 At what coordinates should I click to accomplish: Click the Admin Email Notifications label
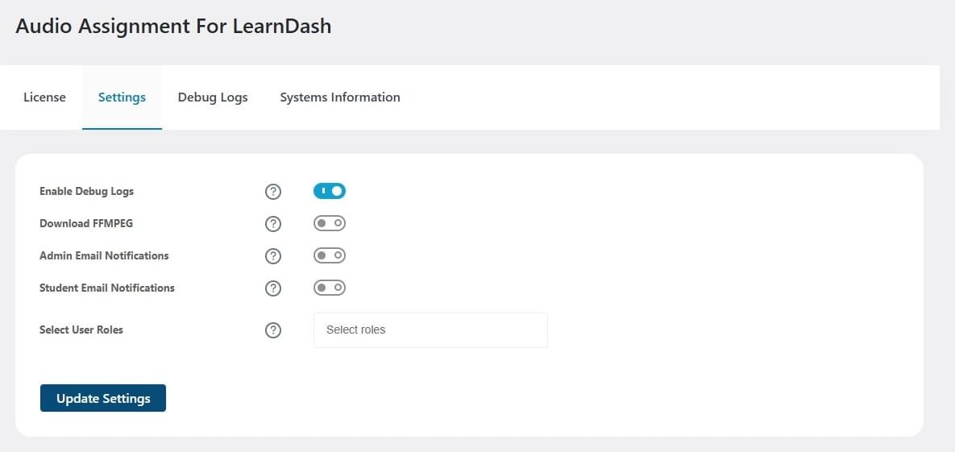pos(104,256)
